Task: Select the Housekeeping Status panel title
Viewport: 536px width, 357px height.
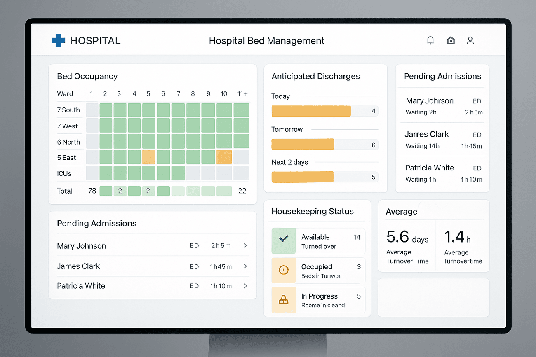Action: pos(312,211)
